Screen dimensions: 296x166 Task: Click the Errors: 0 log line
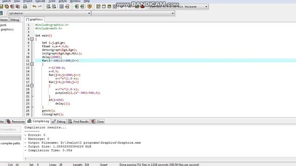point(35,135)
